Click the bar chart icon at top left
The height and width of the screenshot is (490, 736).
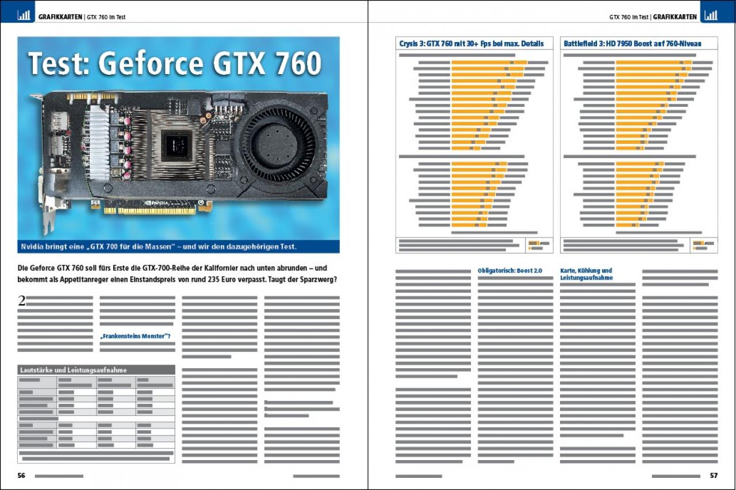[24, 16]
